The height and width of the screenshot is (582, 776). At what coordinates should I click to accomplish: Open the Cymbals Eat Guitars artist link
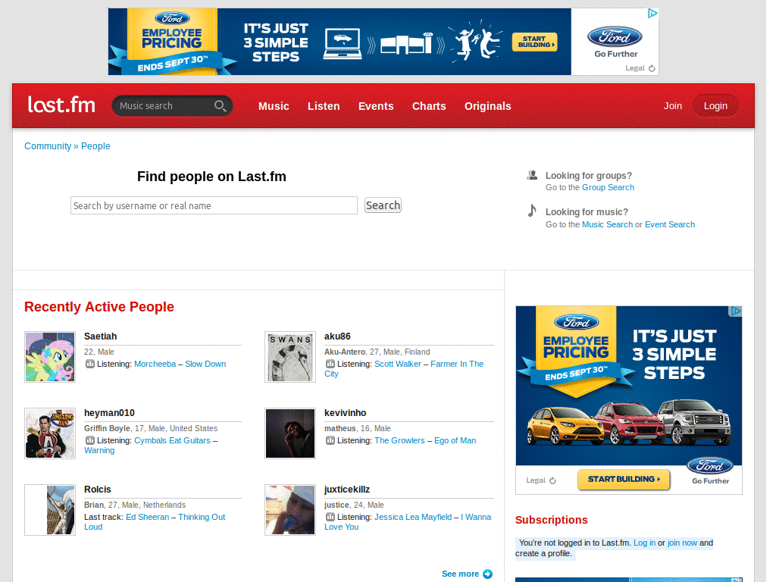[172, 440]
